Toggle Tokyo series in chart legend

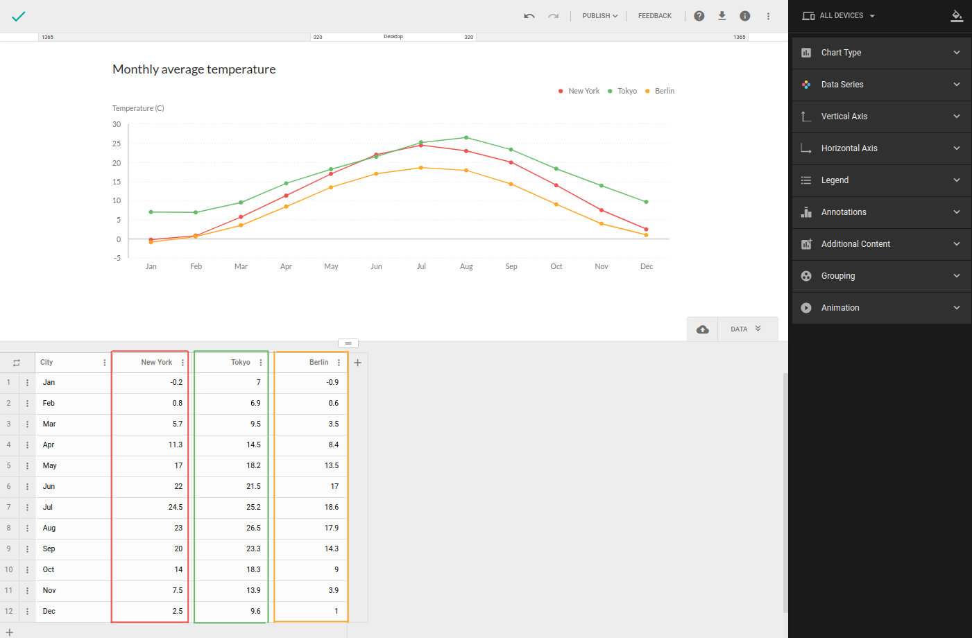623,91
